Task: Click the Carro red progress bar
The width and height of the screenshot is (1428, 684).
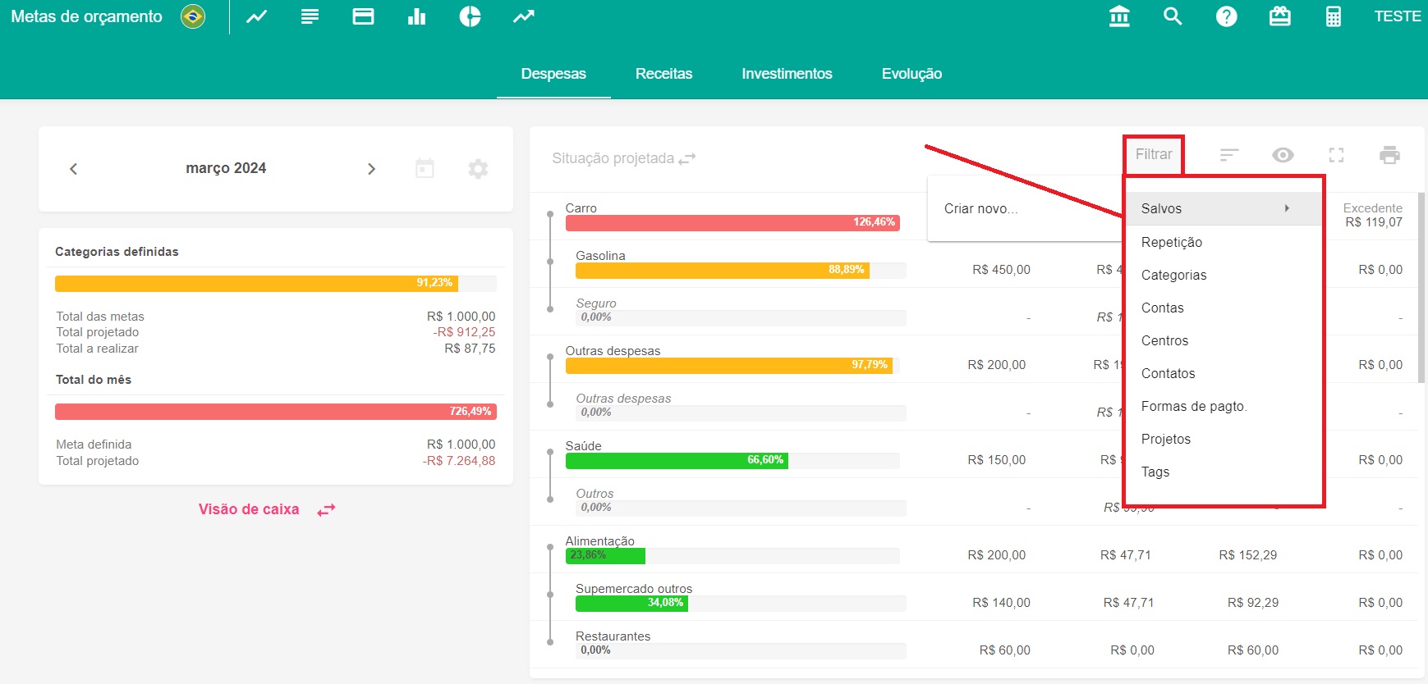Action: (732, 222)
